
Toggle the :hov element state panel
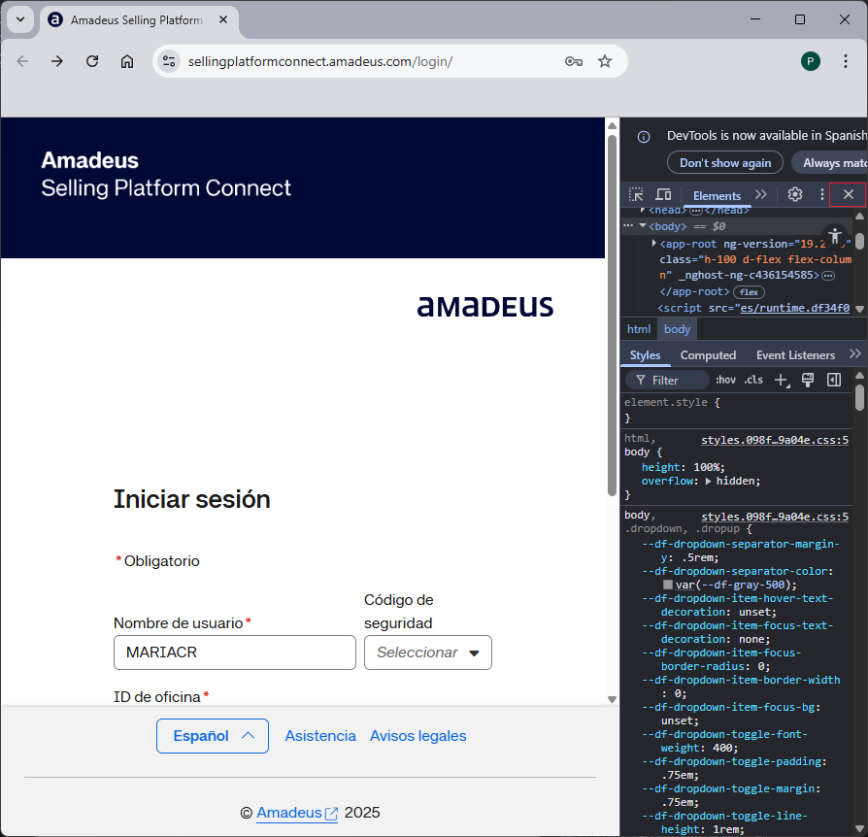pos(725,380)
